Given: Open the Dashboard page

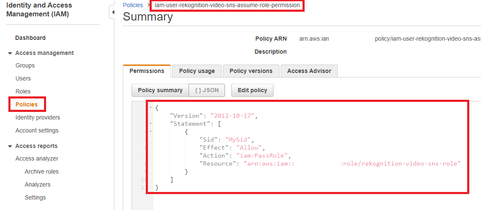Looking at the screenshot, I should [x=30, y=38].
